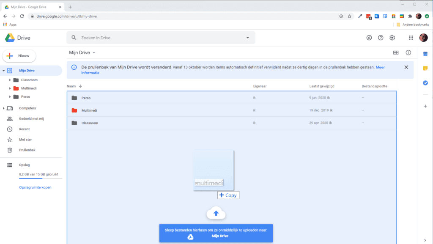
Task: Reload the page with the refresh icon
Action: tap(22, 16)
